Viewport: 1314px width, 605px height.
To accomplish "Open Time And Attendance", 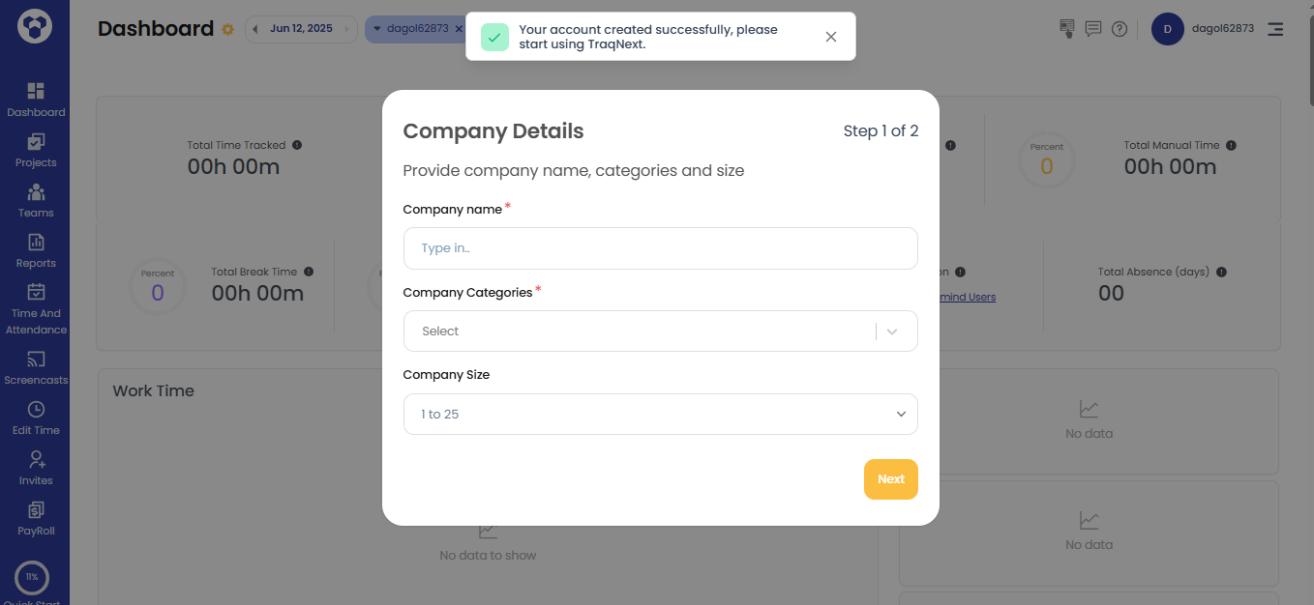I will [36, 305].
